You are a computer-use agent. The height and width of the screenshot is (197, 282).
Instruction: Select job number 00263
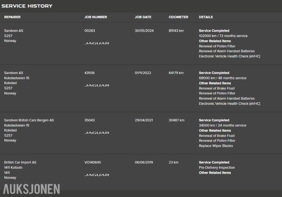point(90,31)
